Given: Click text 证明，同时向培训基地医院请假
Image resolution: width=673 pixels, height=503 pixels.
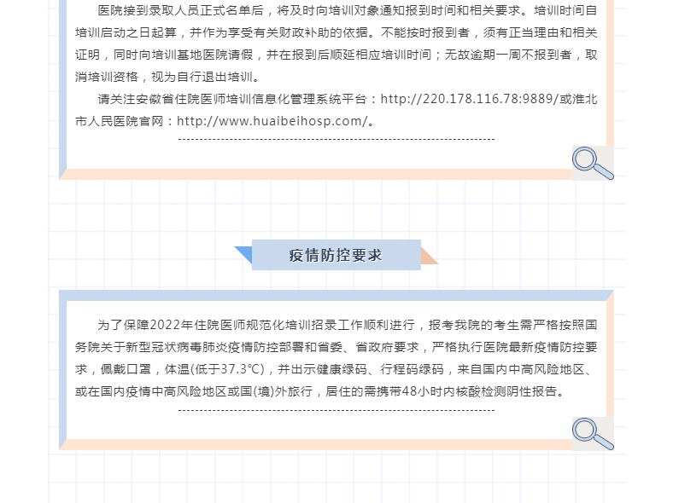Looking at the screenshot, I should point(164,55).
